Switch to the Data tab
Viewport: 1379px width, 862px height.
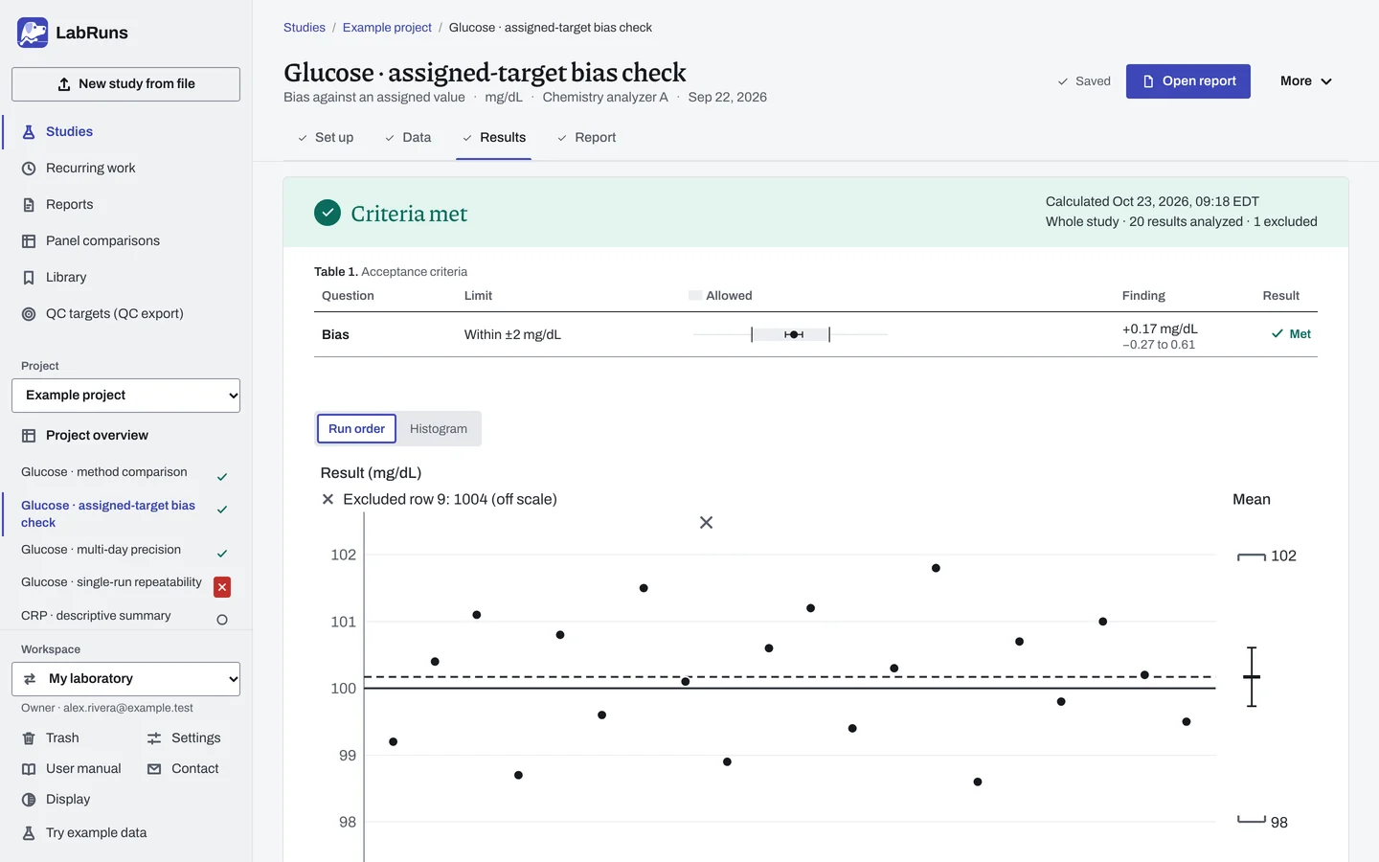click(408, 138)
